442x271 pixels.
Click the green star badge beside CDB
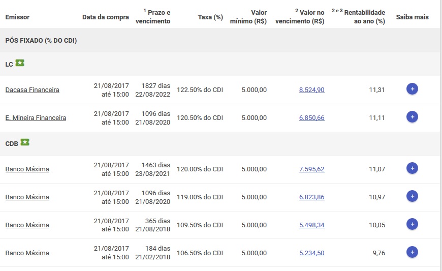tap(25, 142)
